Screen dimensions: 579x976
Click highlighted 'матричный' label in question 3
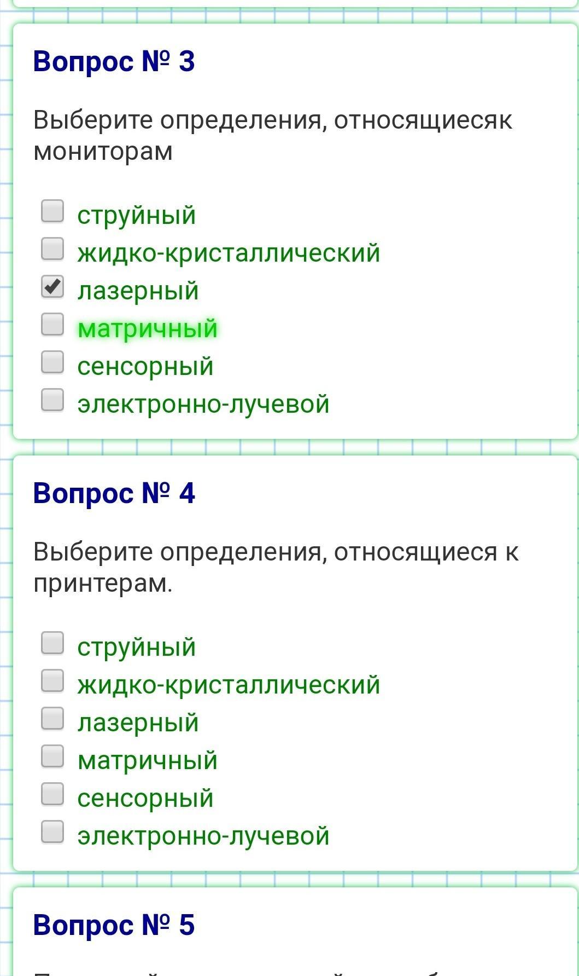[147, 328]
